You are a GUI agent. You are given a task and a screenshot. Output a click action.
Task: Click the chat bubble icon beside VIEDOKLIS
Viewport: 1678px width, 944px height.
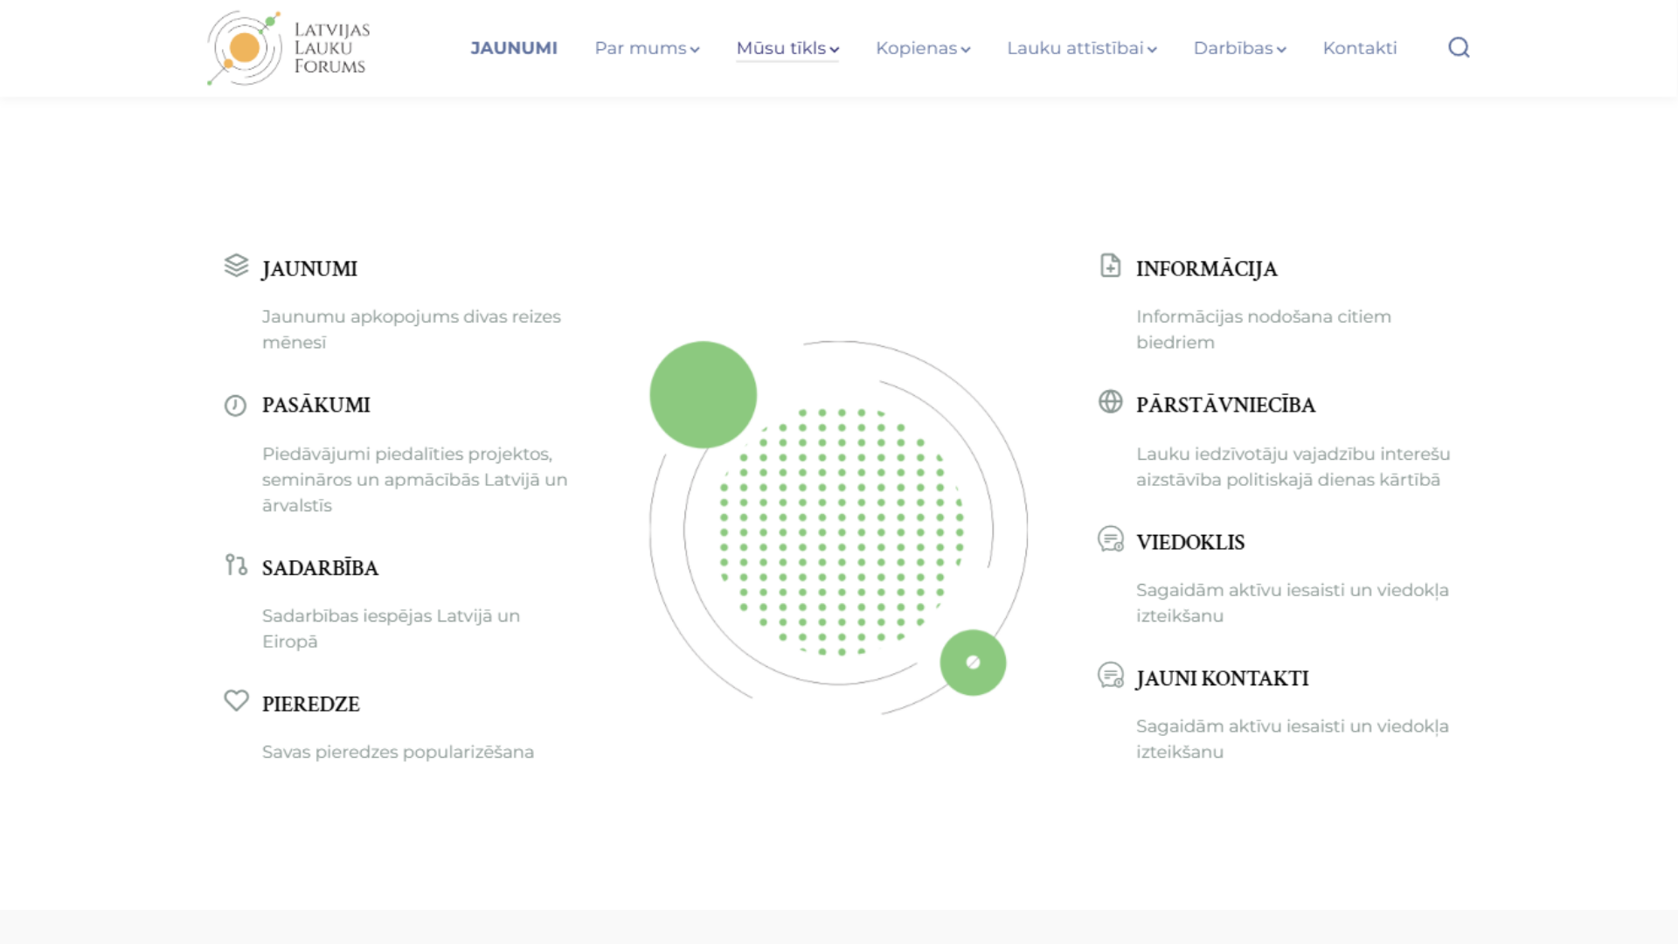tap(1110, 538)
